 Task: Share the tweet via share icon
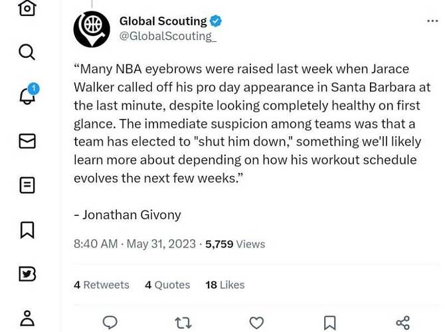(402, 323)
